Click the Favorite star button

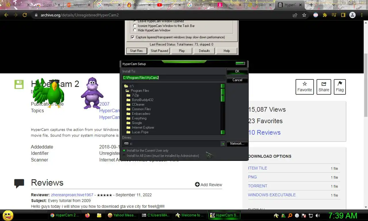pos(304,87)
